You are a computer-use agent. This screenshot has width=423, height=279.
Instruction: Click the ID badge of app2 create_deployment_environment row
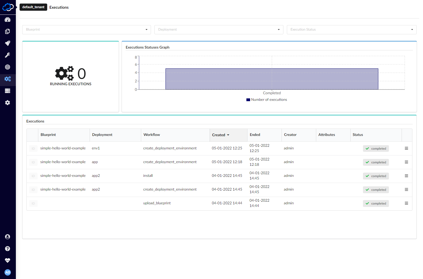tap(33, 190)
